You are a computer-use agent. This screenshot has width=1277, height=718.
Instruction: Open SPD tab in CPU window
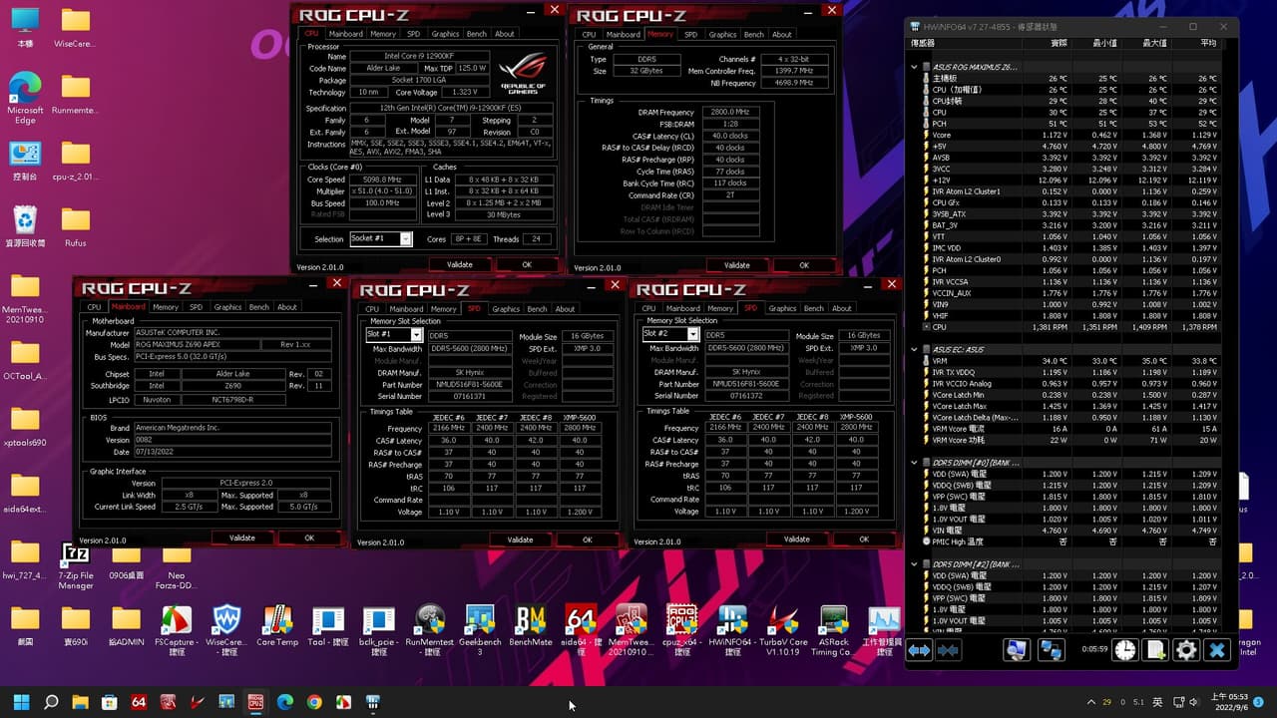point(413,34)
